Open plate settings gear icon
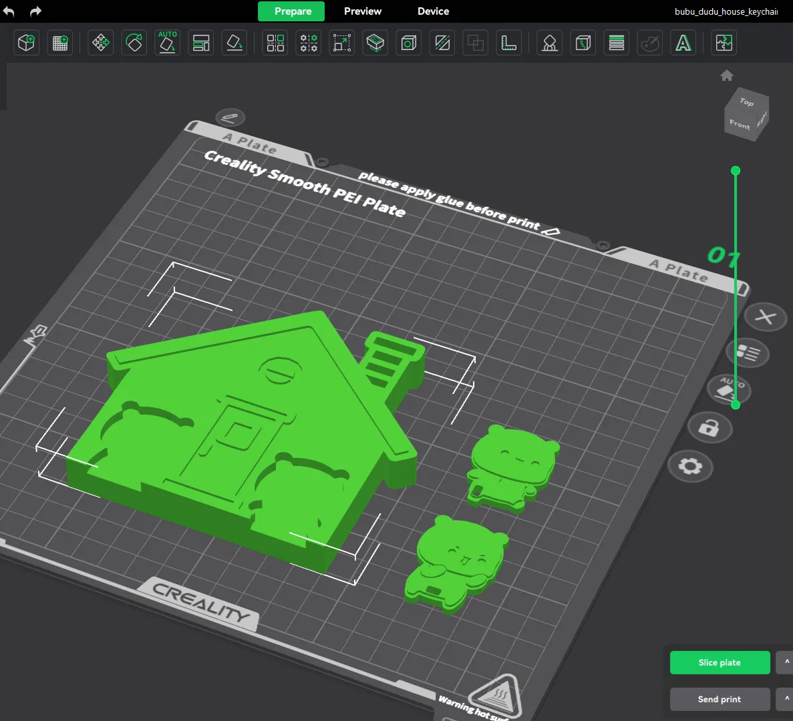 [x=690, y=466]
